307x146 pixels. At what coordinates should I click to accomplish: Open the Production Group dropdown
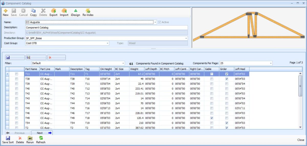[x=186, y=38]
